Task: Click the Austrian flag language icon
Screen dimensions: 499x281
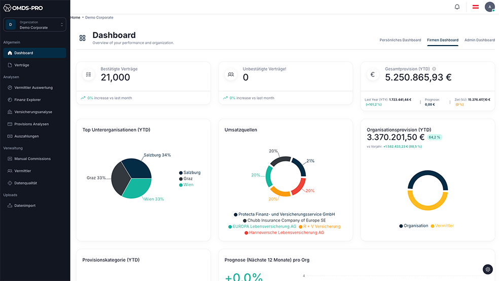Action: [476, 7]
